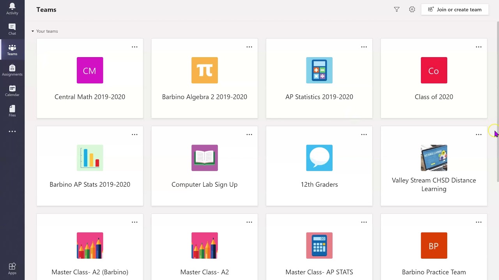Open more options for Barbino Algebra 2 2019-2020
499x280 pixels.
point(249,47)
